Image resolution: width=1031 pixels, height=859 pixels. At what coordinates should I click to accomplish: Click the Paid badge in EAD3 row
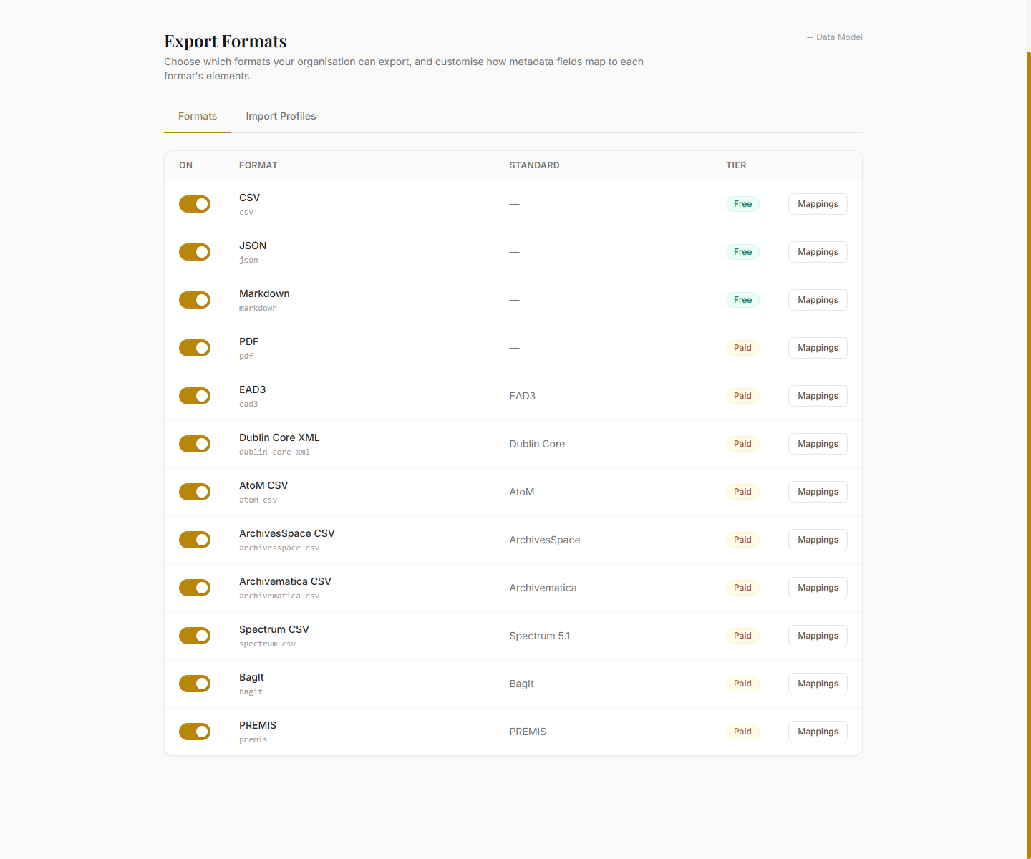pyautogui.click(x=742, y=396)
